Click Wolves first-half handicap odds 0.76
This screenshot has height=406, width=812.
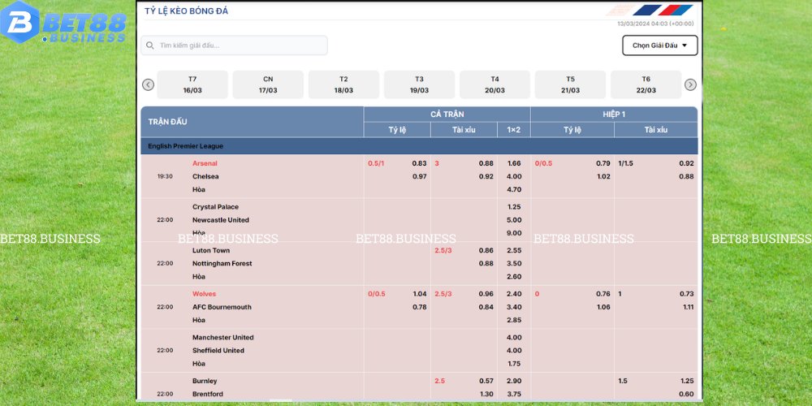603,294
